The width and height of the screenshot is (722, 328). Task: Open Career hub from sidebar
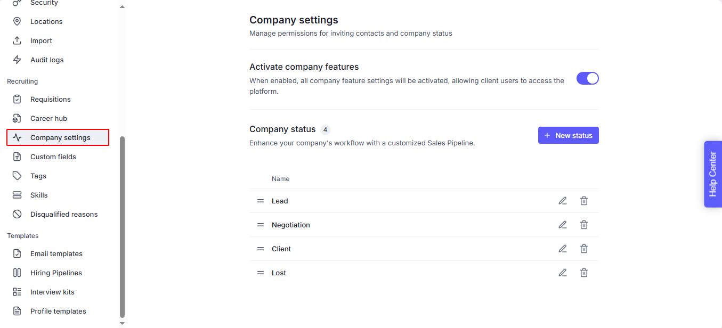pyautogui.click(x=48, y=118)
